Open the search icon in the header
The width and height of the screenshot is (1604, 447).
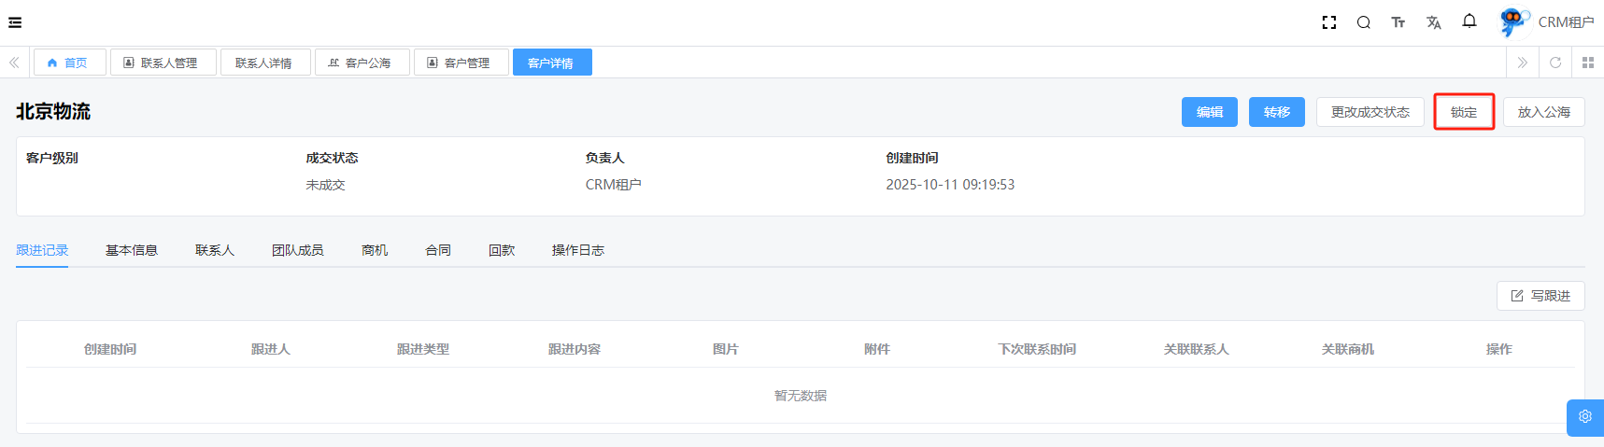tap(1363, 22)
